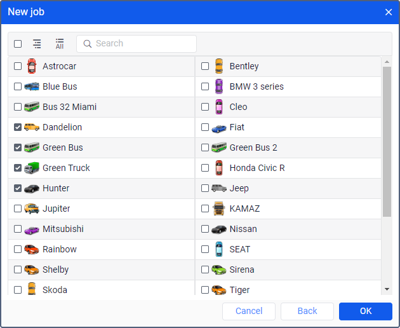Click the Search input field
This screenshot has width=400, height=328.
coord(137,44)
